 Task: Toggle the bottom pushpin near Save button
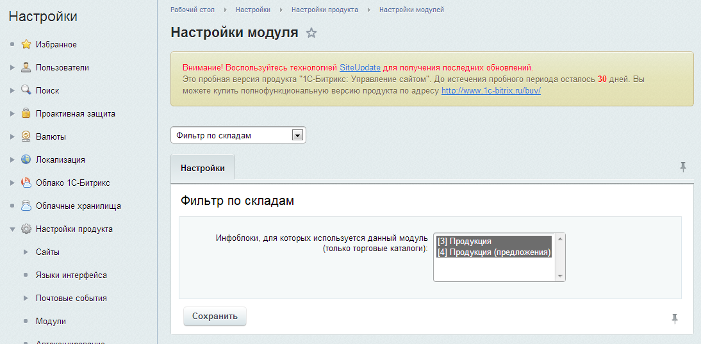pyautogui.click(x=675, y=318)
